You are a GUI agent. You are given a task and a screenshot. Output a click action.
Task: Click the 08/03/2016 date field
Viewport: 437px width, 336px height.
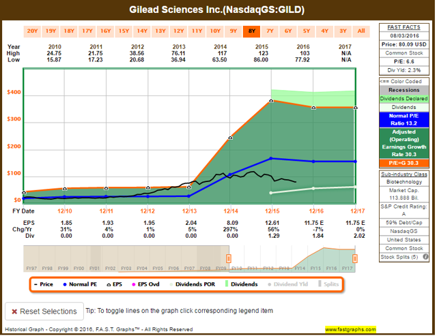[404, 35]
